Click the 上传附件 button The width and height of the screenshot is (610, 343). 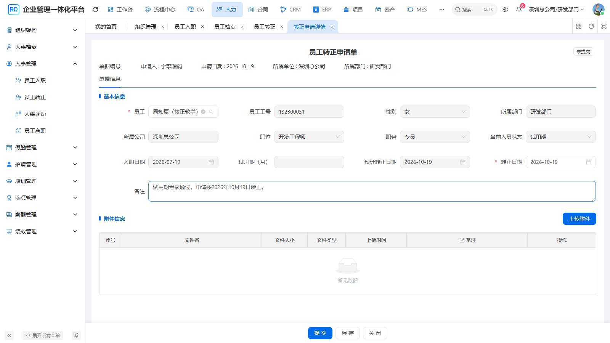coord(579,219)
